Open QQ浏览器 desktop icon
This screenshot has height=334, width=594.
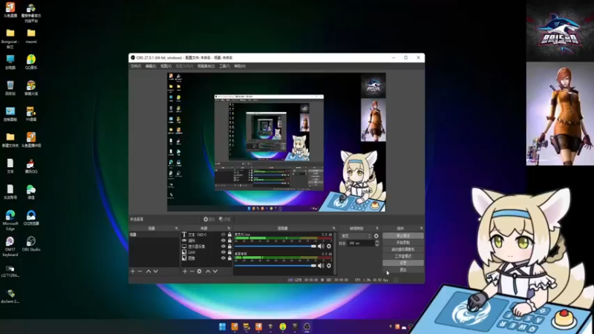pos(31,218)
